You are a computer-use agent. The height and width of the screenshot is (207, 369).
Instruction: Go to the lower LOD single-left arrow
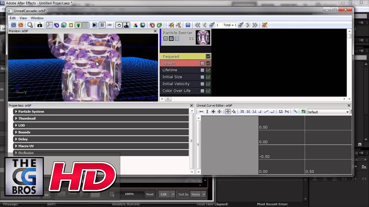(x=205, y=25)
